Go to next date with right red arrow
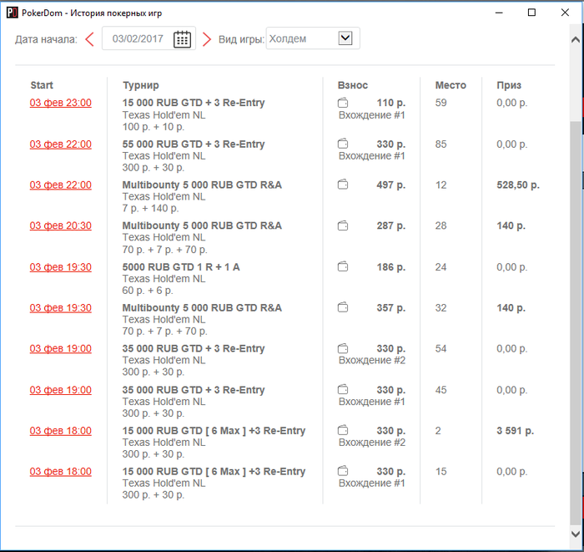 (x=207, y=39)
